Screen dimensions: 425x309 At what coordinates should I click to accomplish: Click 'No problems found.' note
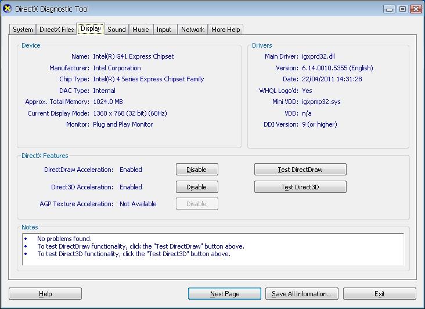click(64, 239)
